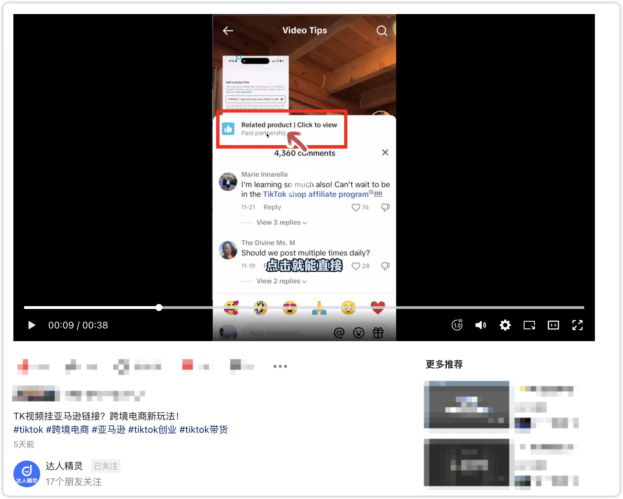Screen dimensions: 623x499
Task: Click the 4,360 comments heading
Action: pyautogui.click(x=304, y=153)
